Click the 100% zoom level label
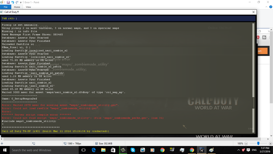Viewport: 273px width, 154px height. coord(240,144)
